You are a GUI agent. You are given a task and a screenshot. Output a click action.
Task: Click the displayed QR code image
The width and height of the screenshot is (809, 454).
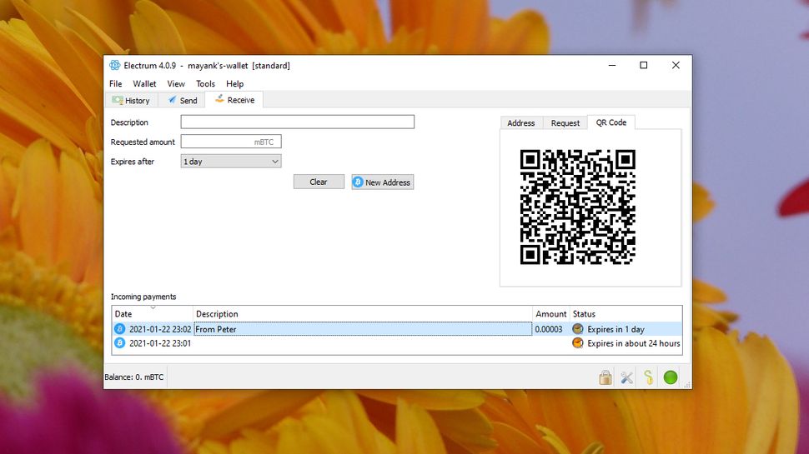(577, 207)
